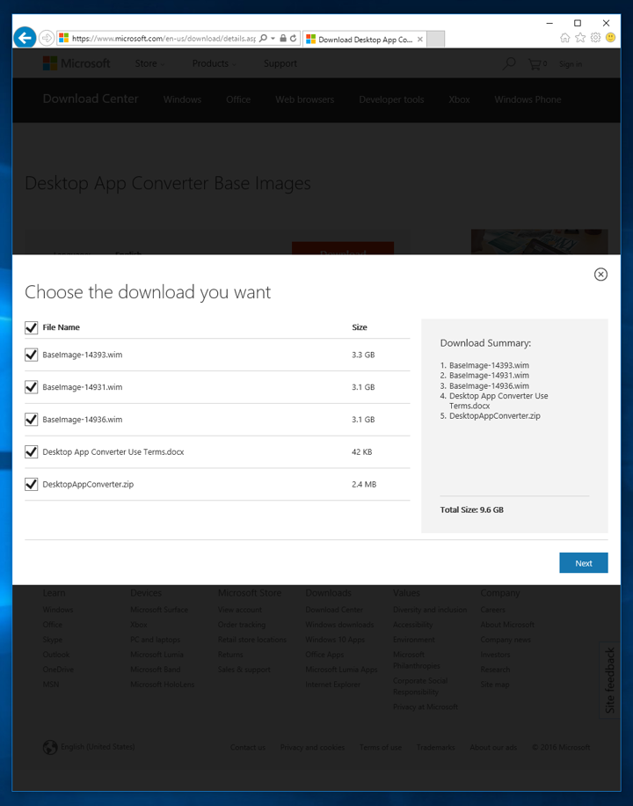633x806 pixels.
Task: Click the BaseImage-14393.wim file name
Action: pyautogui.click(x=83, y=355)
